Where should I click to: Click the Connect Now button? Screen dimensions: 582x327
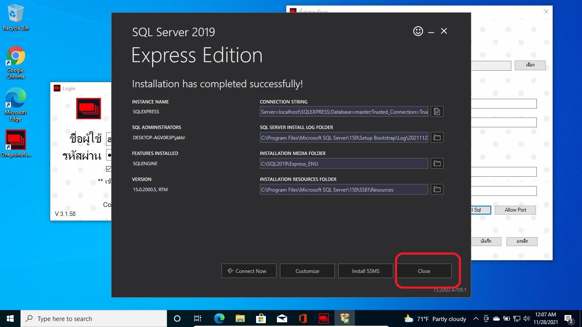249,271
